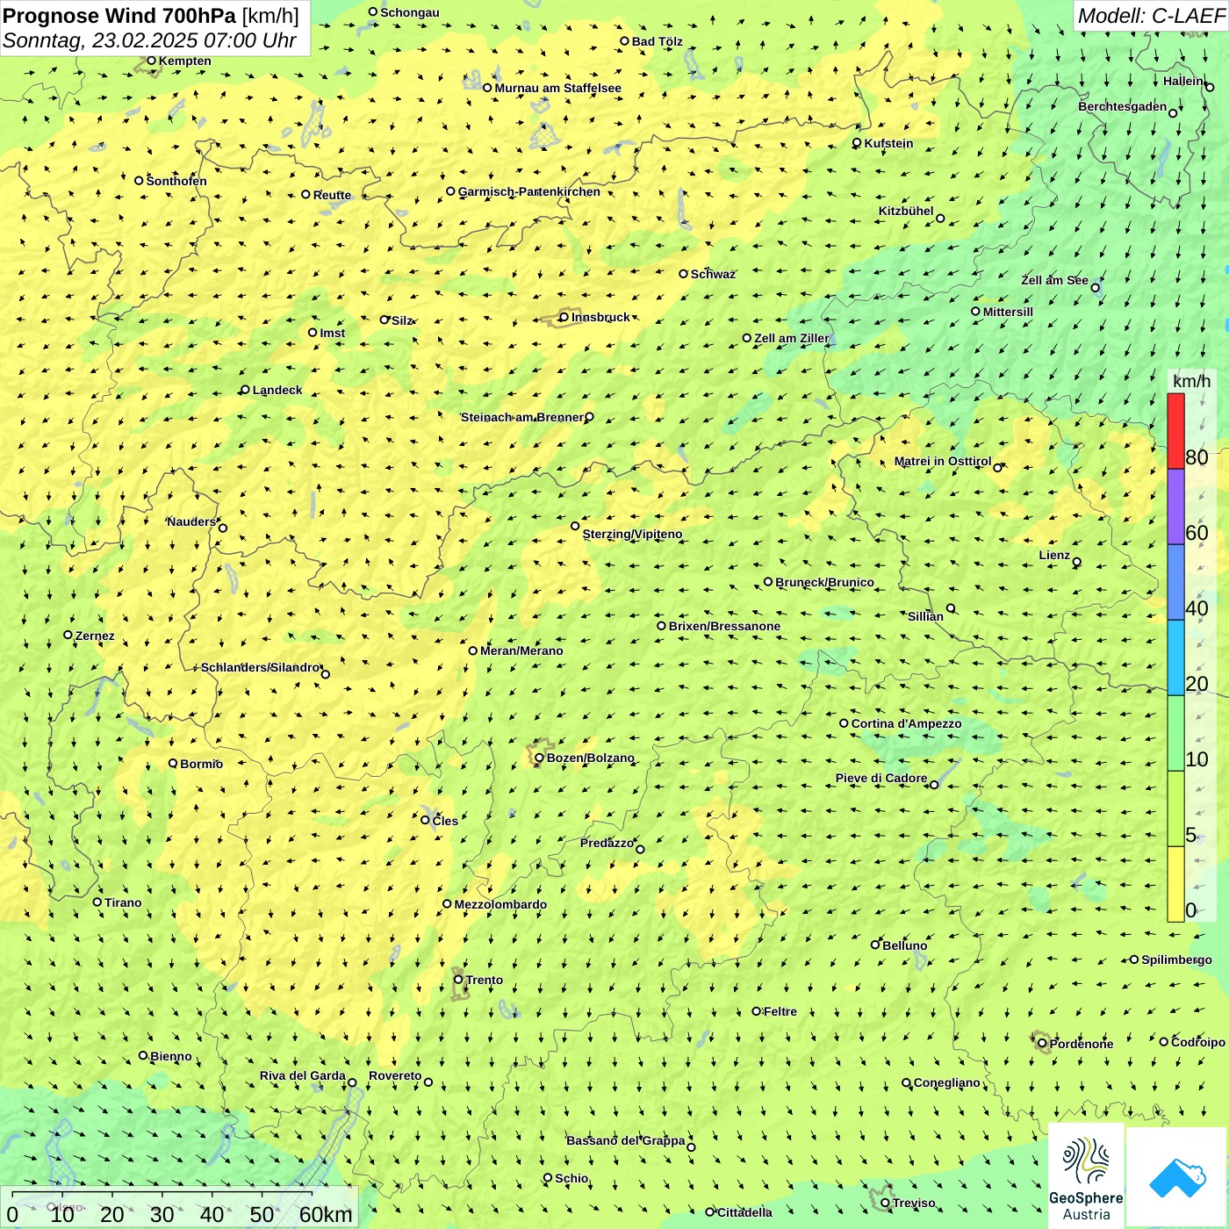Select the Spilimbergo location marker
Screen dimensions: 1229x1229
1134,959
